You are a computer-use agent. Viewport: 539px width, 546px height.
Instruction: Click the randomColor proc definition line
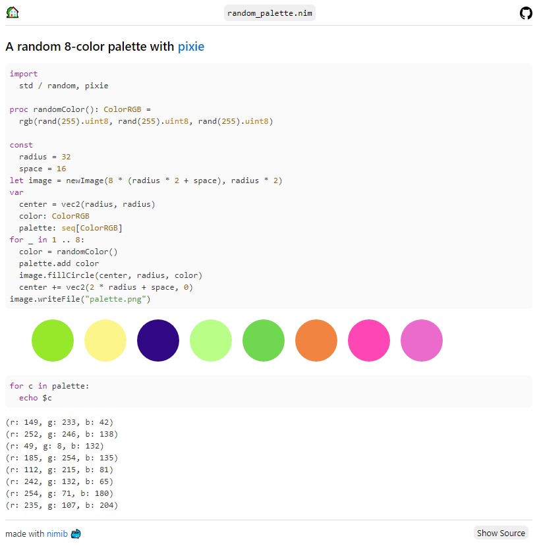pyautogui.click(x=80, y=109)
